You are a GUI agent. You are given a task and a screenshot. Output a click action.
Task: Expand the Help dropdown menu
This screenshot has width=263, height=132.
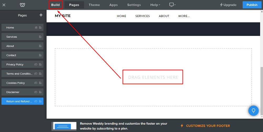coord(155,5)
